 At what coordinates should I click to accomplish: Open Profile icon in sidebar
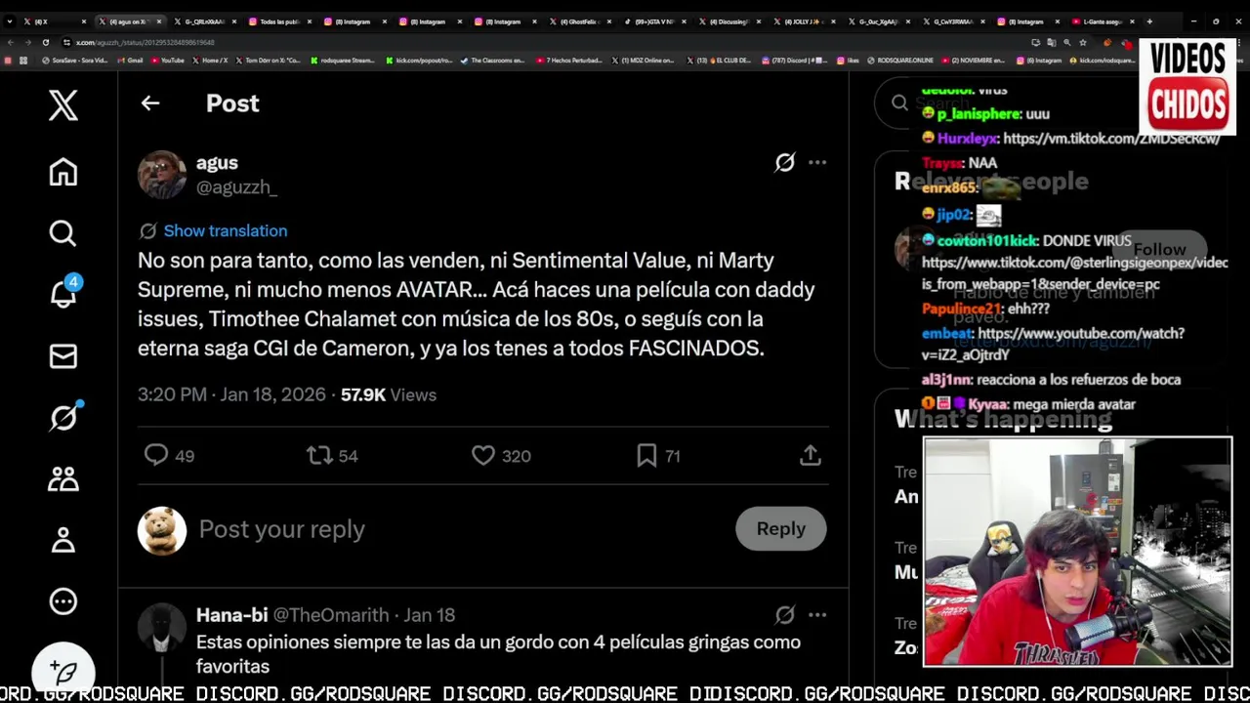tap(63, 540)
